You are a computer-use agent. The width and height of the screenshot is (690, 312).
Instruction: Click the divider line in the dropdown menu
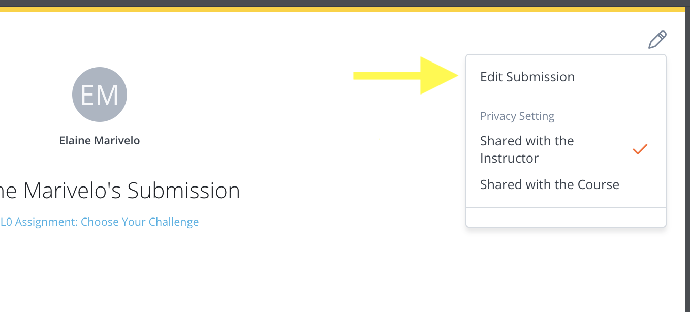pos(566,208)
